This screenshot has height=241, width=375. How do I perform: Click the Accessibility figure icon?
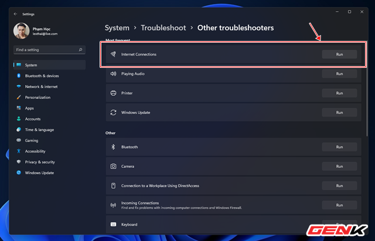19,151
